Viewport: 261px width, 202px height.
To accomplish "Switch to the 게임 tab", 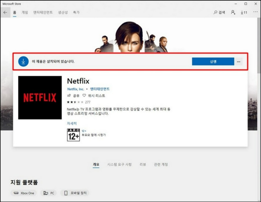I will pos(25,12).
